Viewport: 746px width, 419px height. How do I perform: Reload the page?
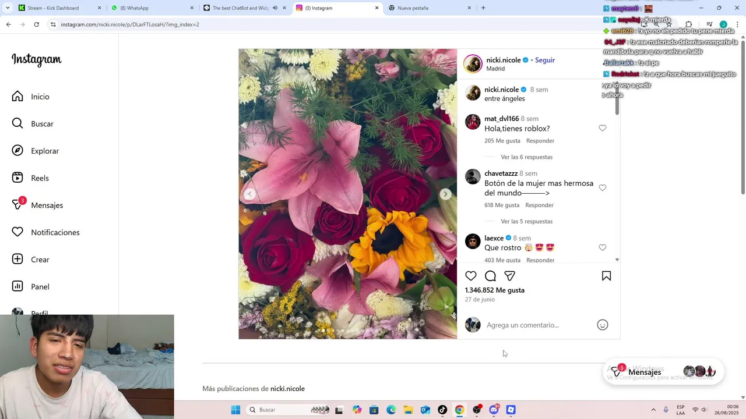coord(36,24)
